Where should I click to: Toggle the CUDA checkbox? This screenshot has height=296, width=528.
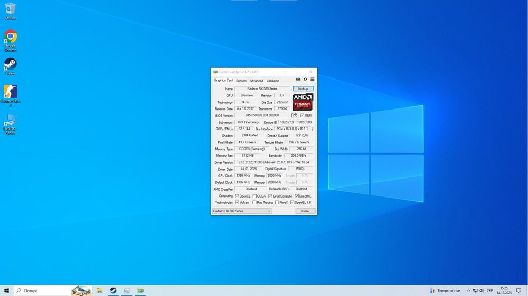pos(254,196)
